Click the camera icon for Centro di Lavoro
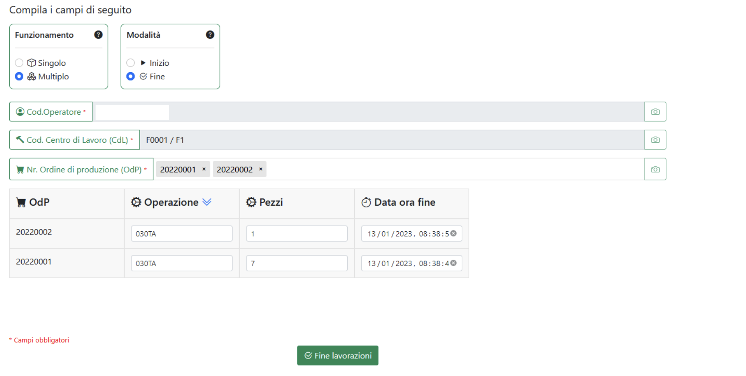This screenshot has height=376, width=746. tap(655, 140)
